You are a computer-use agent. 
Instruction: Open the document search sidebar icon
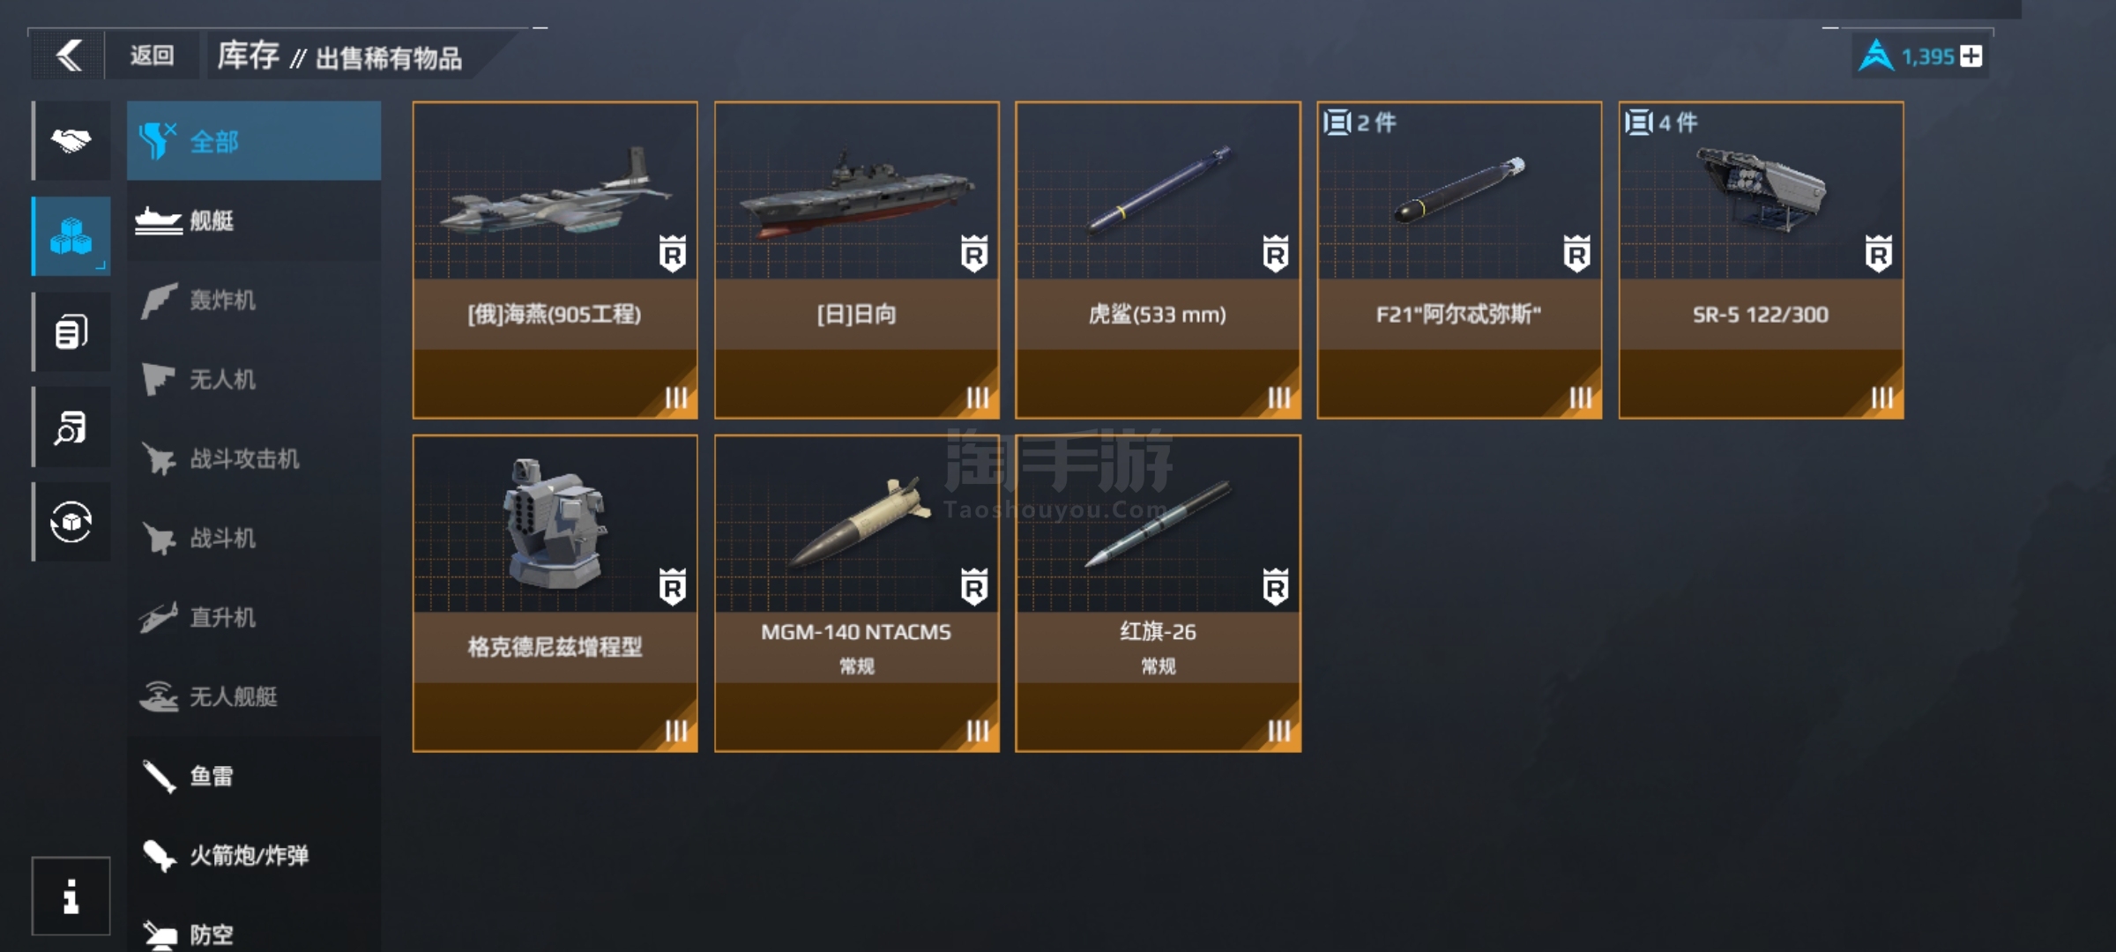pyautogui.click(x=71, y=427)
